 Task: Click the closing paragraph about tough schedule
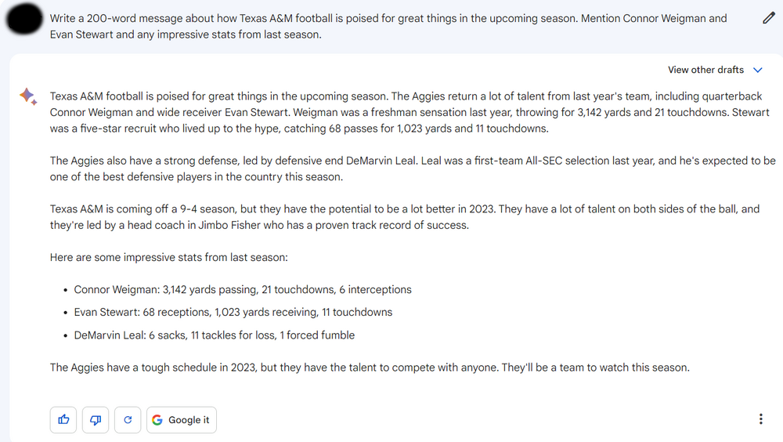click(x=370, y=367)
